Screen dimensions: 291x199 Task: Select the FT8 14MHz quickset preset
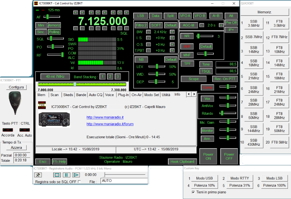click(279, 63)
